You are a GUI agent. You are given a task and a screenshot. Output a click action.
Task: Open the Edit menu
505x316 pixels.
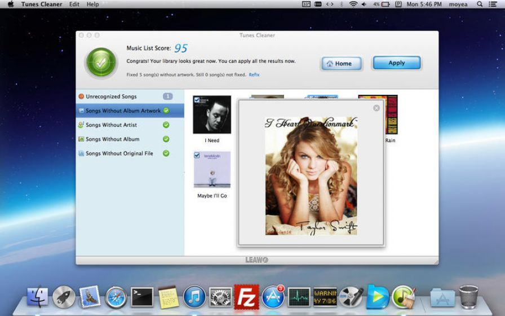coord(74,4)
